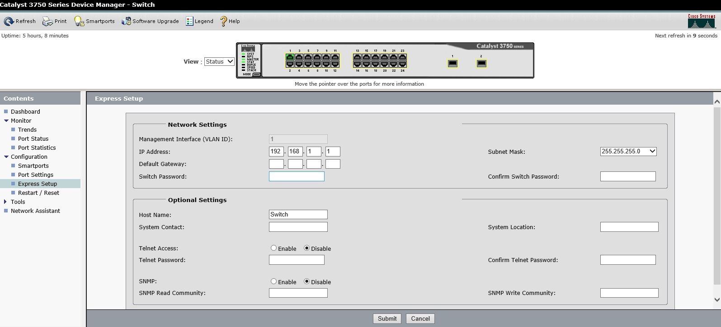This screenshot has width=721, height=327.
Task: Focus the Telnet Password field
Action: (297, 260)
